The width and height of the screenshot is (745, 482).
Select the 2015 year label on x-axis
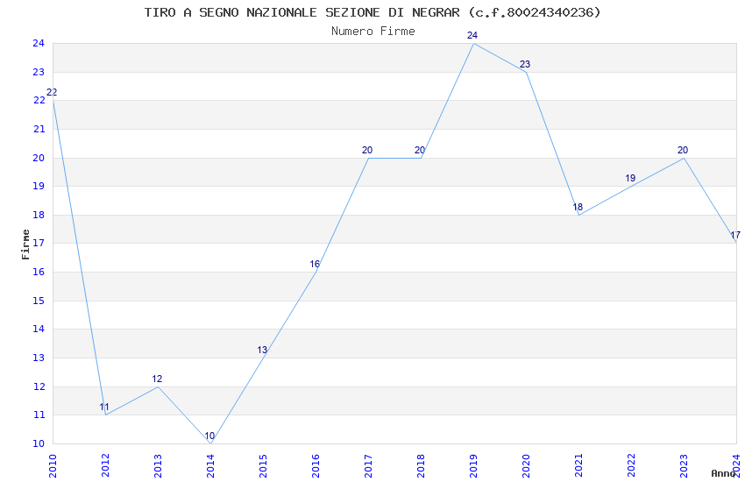click(x=263, y=465)
